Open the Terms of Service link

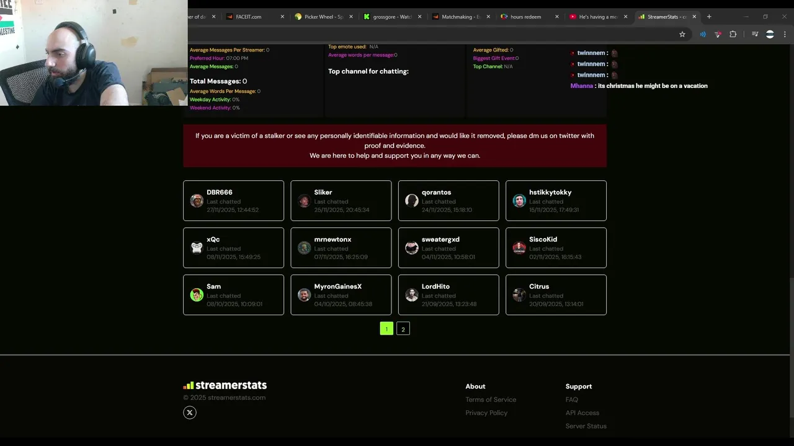point(491,400)
